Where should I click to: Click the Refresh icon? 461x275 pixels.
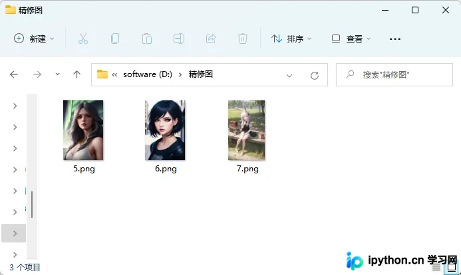315,76
